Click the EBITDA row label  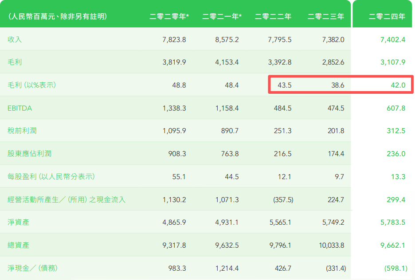click(x=20, y=108)
